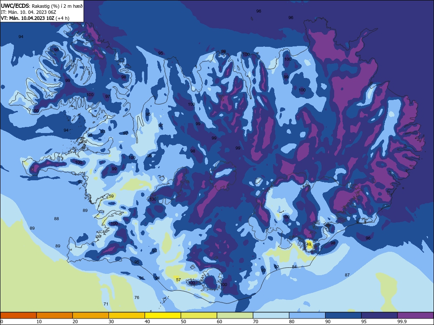The height and width of the screenshot is (325, 434).
Task: Click the 59 humidity value on the map
Action: 111,196
